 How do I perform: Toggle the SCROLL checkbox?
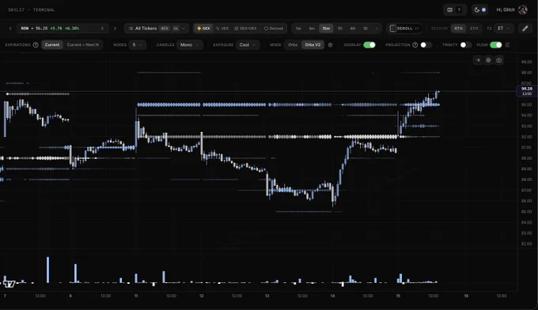tap(393, 28)
